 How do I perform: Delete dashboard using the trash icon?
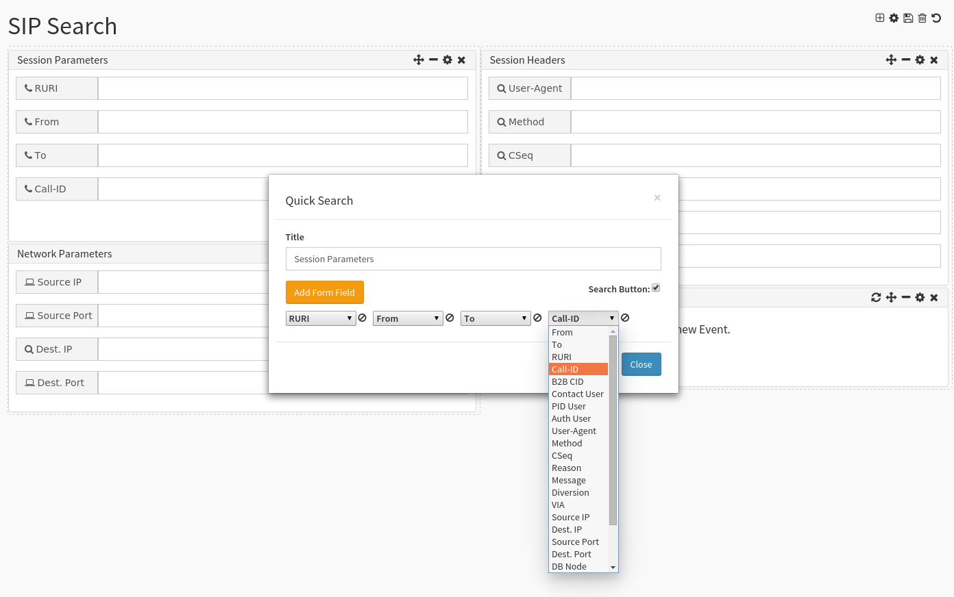[922, 18]
